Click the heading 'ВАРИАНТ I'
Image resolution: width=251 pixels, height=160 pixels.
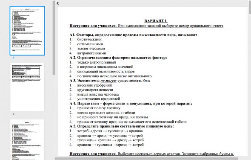(156, 21)
